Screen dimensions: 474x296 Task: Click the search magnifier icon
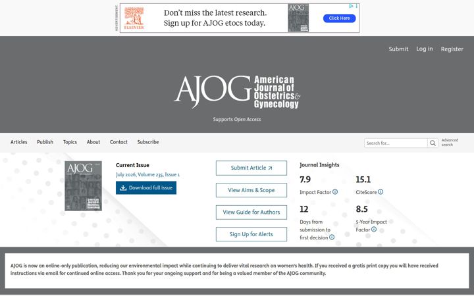433,143
